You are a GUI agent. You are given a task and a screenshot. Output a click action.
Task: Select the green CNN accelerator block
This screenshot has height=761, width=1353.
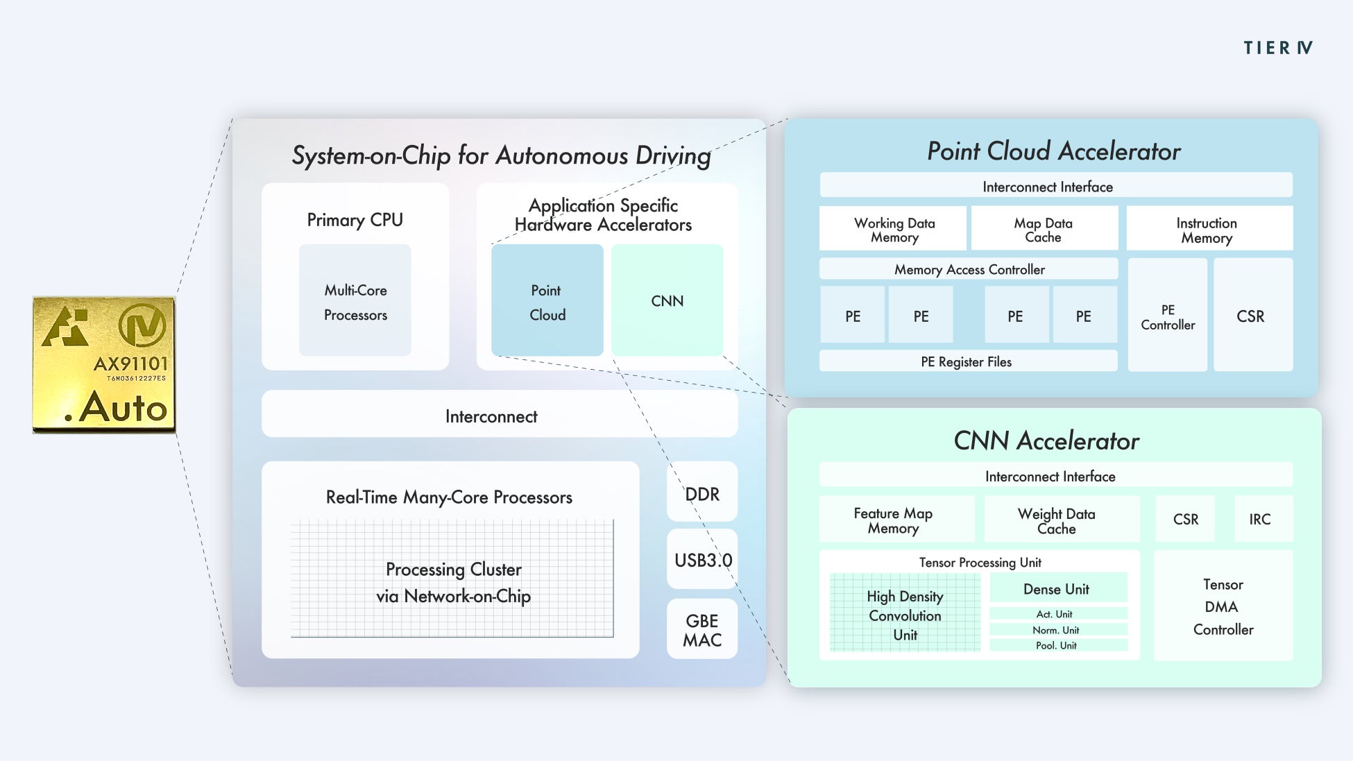click(667, 301)
